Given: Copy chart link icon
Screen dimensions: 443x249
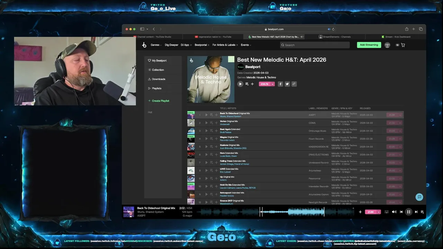Looking at the screenshot, I should (294, 84).
